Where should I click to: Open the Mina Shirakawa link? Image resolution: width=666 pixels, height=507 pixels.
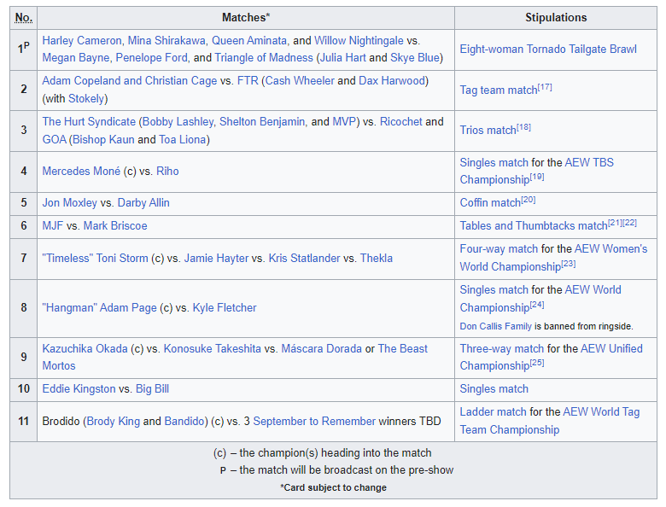click(x=166, y=40)
